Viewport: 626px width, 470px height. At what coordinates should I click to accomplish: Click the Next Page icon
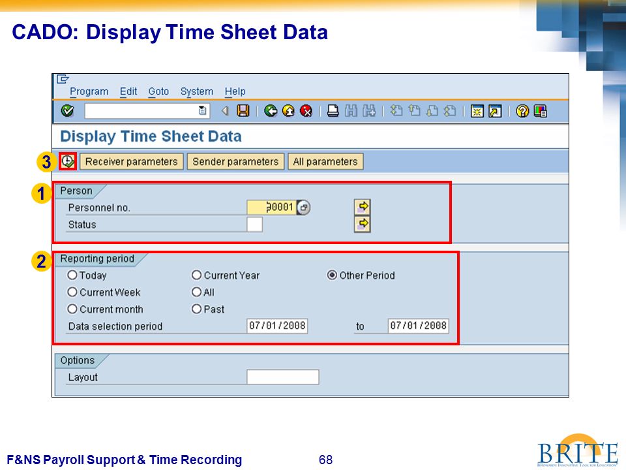(x=432, y=111)
